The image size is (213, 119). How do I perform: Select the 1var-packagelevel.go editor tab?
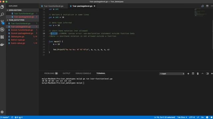click(82, 6)
